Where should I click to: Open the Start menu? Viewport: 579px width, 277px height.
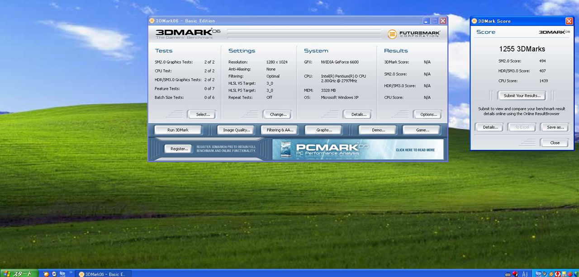click(19, 273)
